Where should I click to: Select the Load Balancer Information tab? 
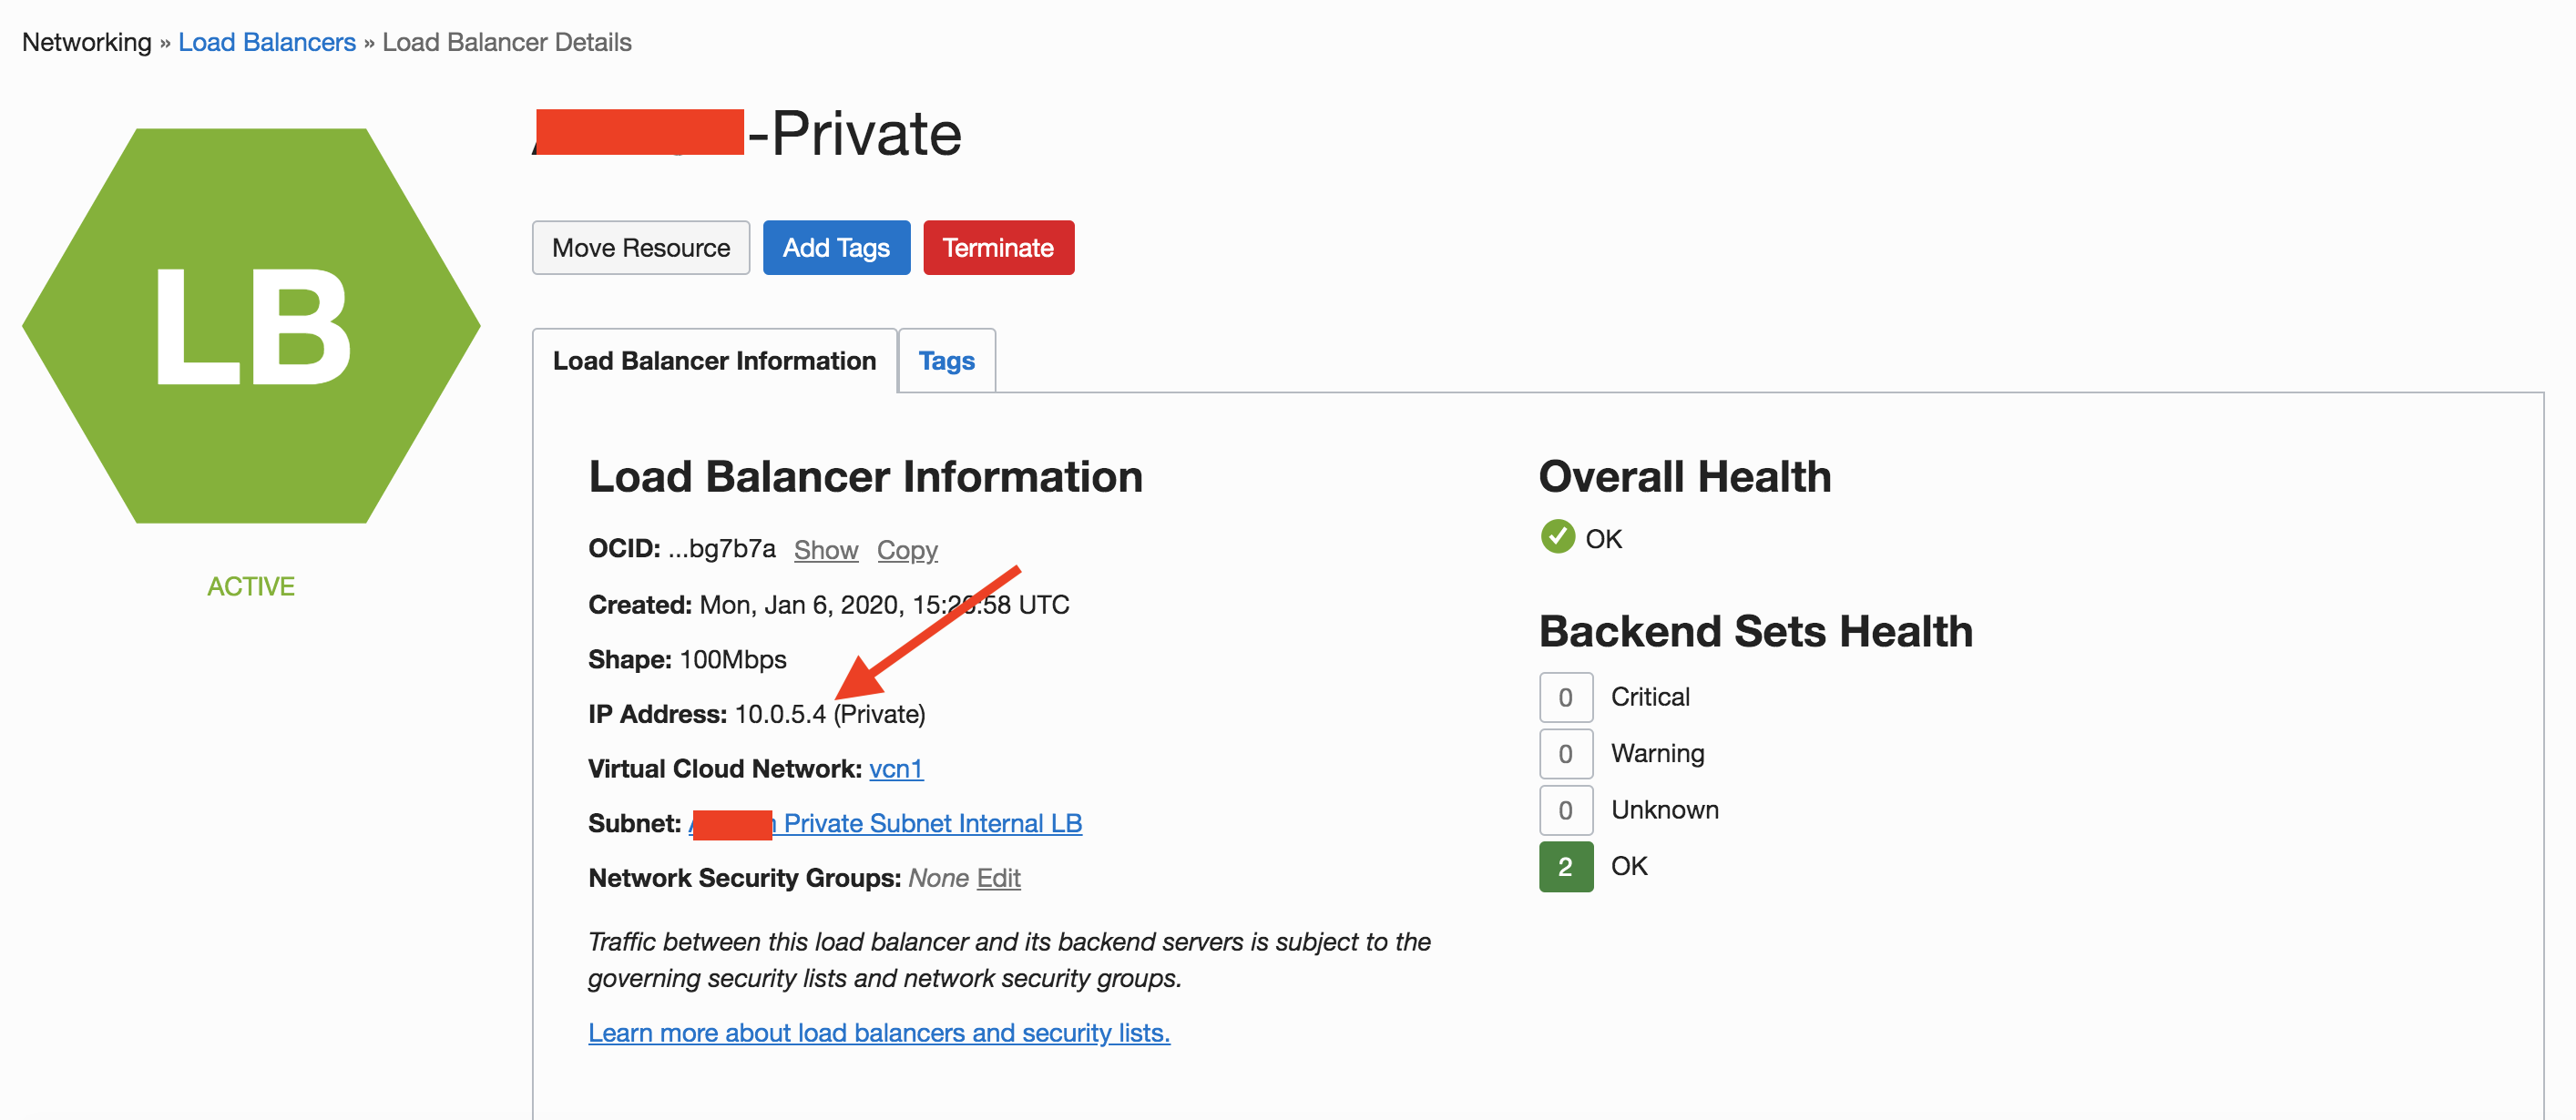click(714, 361)
